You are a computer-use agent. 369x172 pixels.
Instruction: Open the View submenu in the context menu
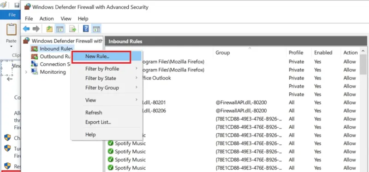107,100
